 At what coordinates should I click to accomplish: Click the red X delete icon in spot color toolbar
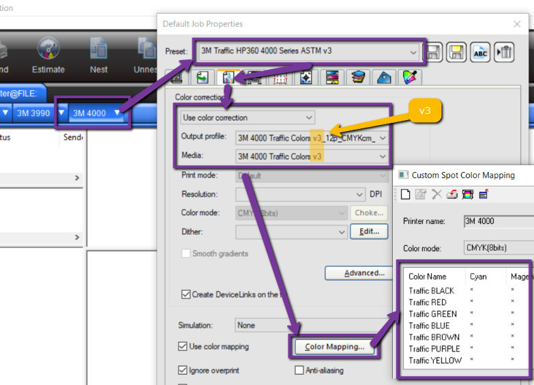click(x=436, y=195)
